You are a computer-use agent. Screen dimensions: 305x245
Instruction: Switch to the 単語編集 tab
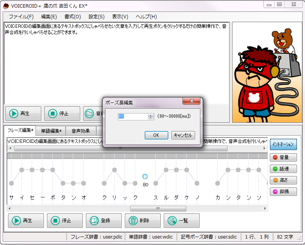click(x=51, y=131)
